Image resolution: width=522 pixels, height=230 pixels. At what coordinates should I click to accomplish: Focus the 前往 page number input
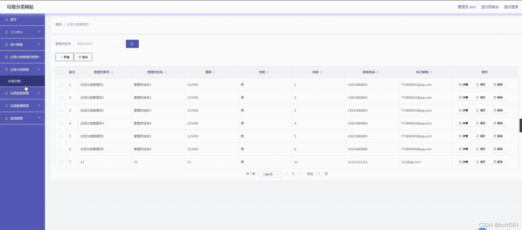point(319,174)
